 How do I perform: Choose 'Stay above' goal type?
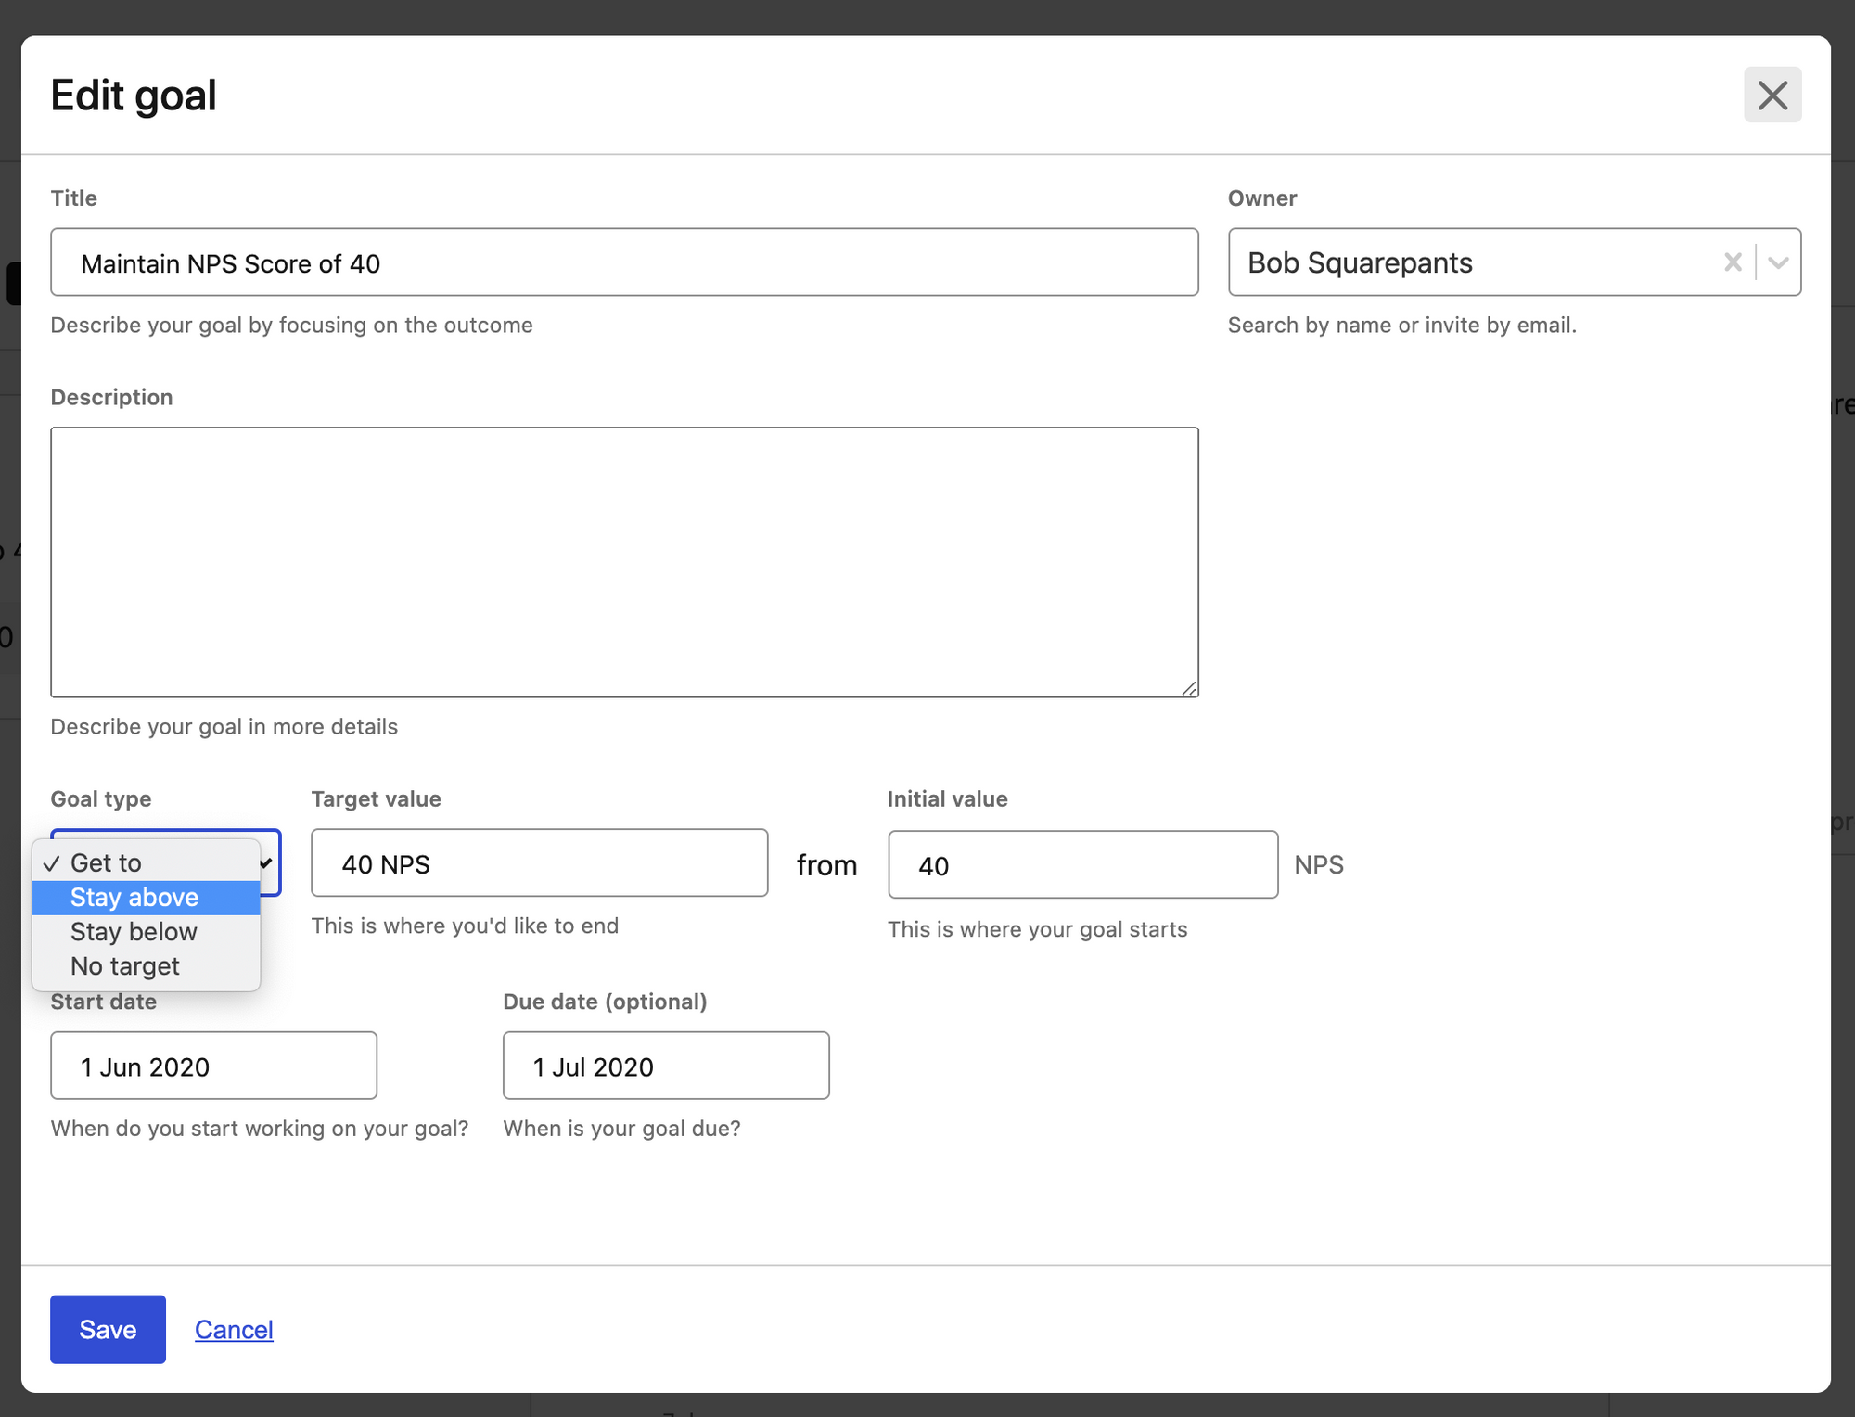point(134,897)
